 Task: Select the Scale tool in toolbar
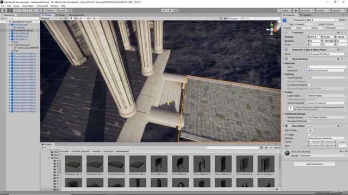click(x=22, y=10)
